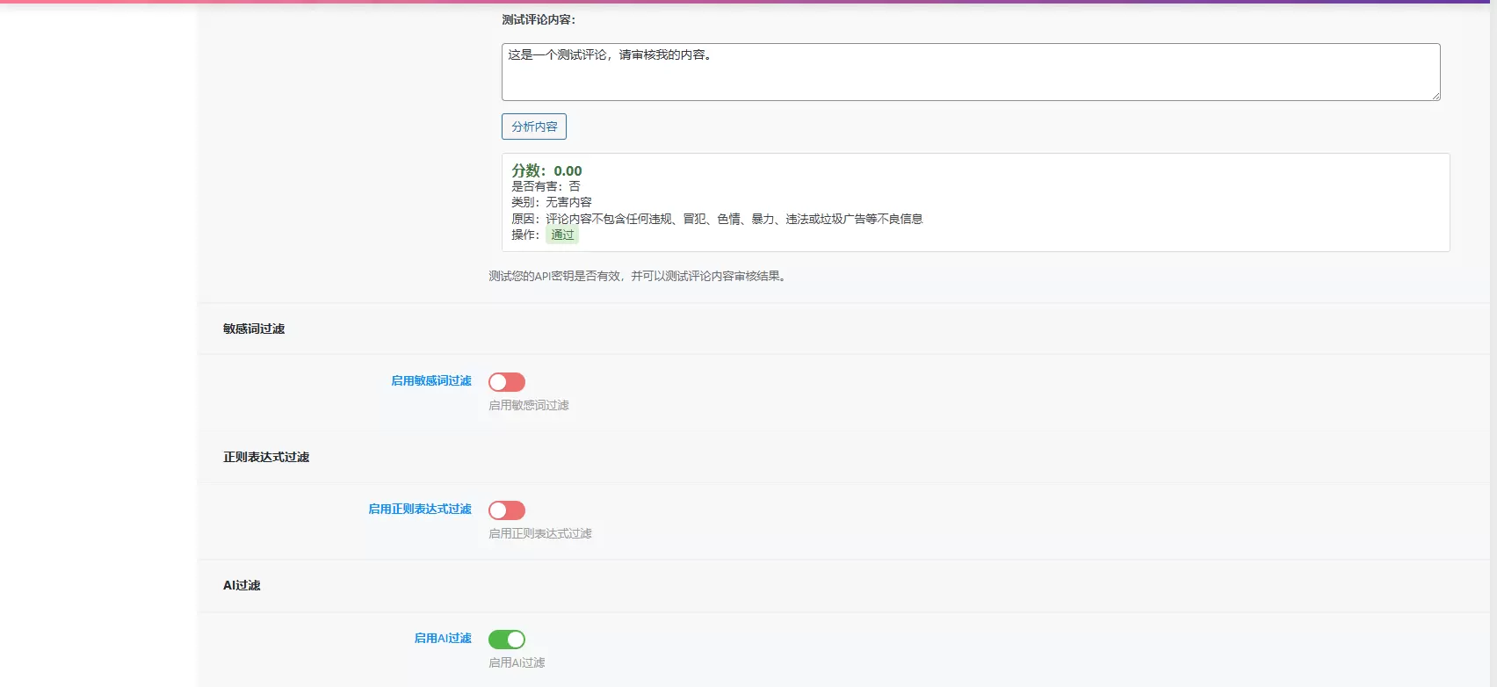Click the 分数: 0.00 score text
The width and height of the screenshot is (1497, 687).
click(x=546, y=170)
